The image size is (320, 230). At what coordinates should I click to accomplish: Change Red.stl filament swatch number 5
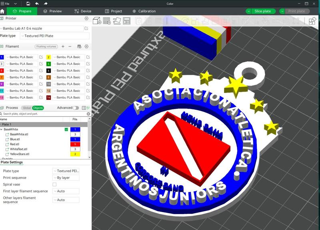(75, 144)
